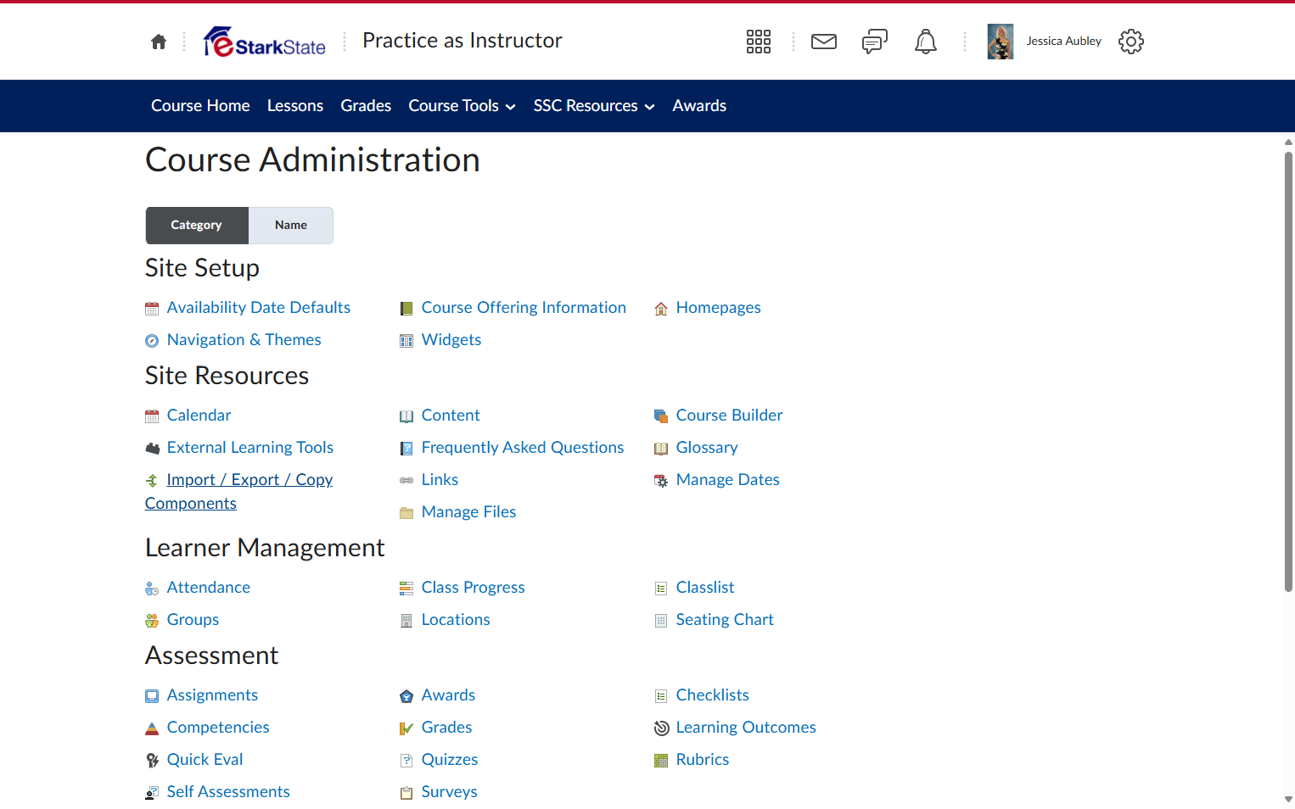Open the course selector waffle grid
Viewport: 1295px width, 809px height.
pyautogui.click(x=759, y=42)
